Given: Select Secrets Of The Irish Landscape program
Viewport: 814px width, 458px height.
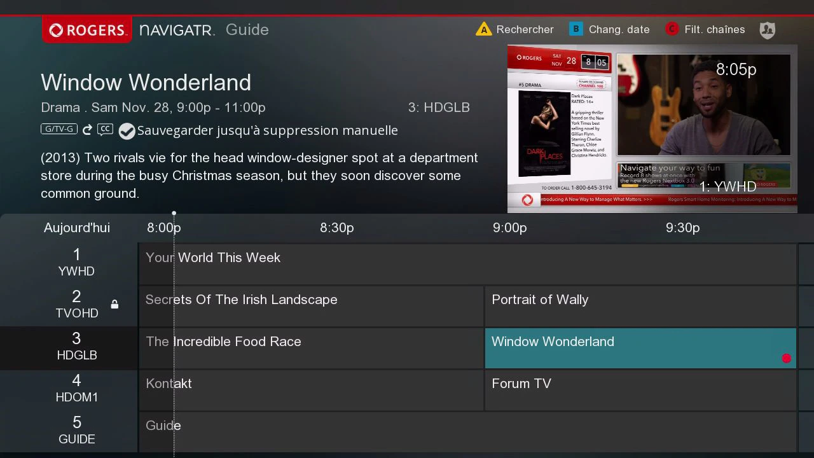Looking at the screenshot, I should pyautogui.click(x=312, y=306).
